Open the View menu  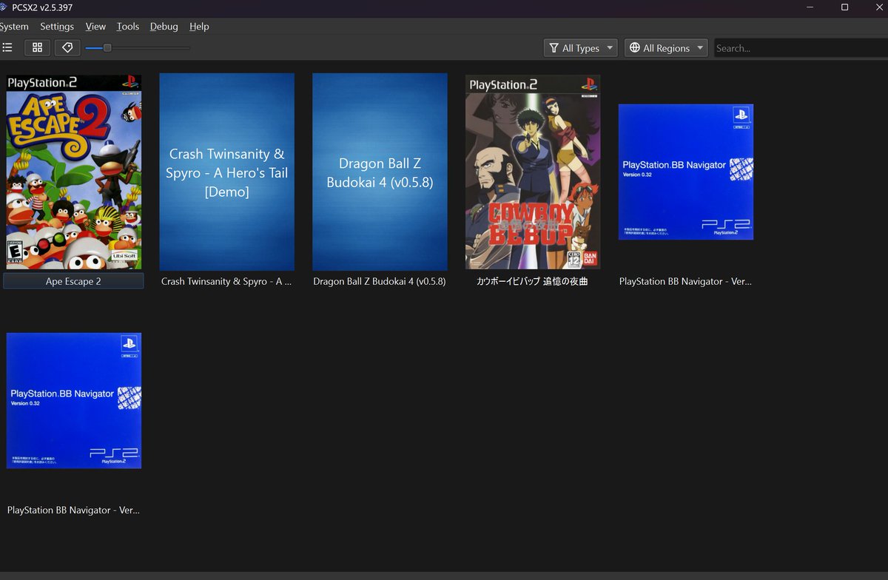point(95,27)
